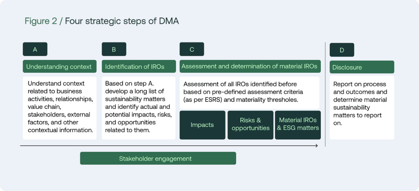Viewport: 419px width, 191px height.
Task: Select the step B badge
Action: coord(114,49)
